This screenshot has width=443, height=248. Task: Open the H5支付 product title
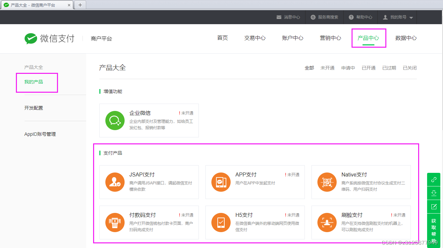coord(244,215)
